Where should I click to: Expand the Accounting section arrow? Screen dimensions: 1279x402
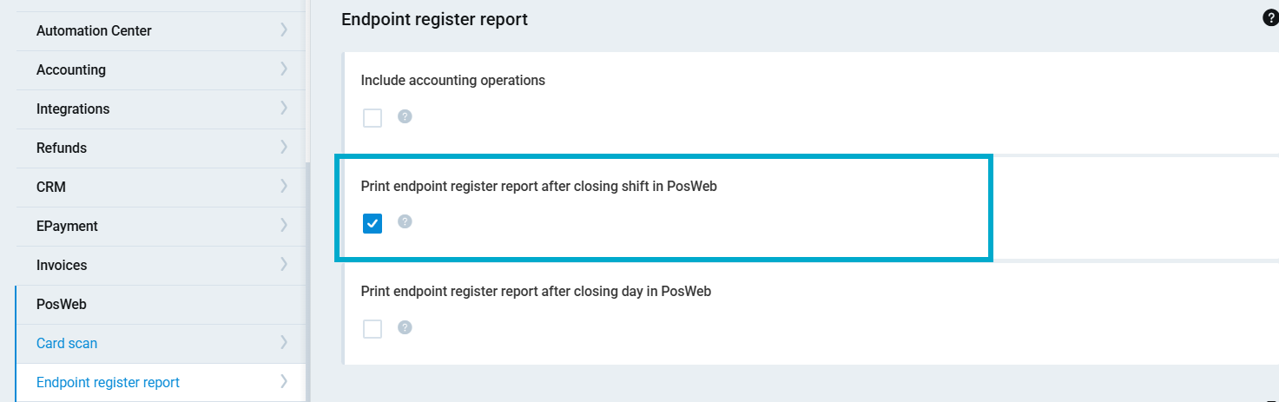pyautogui.click(x=284, y=69)
